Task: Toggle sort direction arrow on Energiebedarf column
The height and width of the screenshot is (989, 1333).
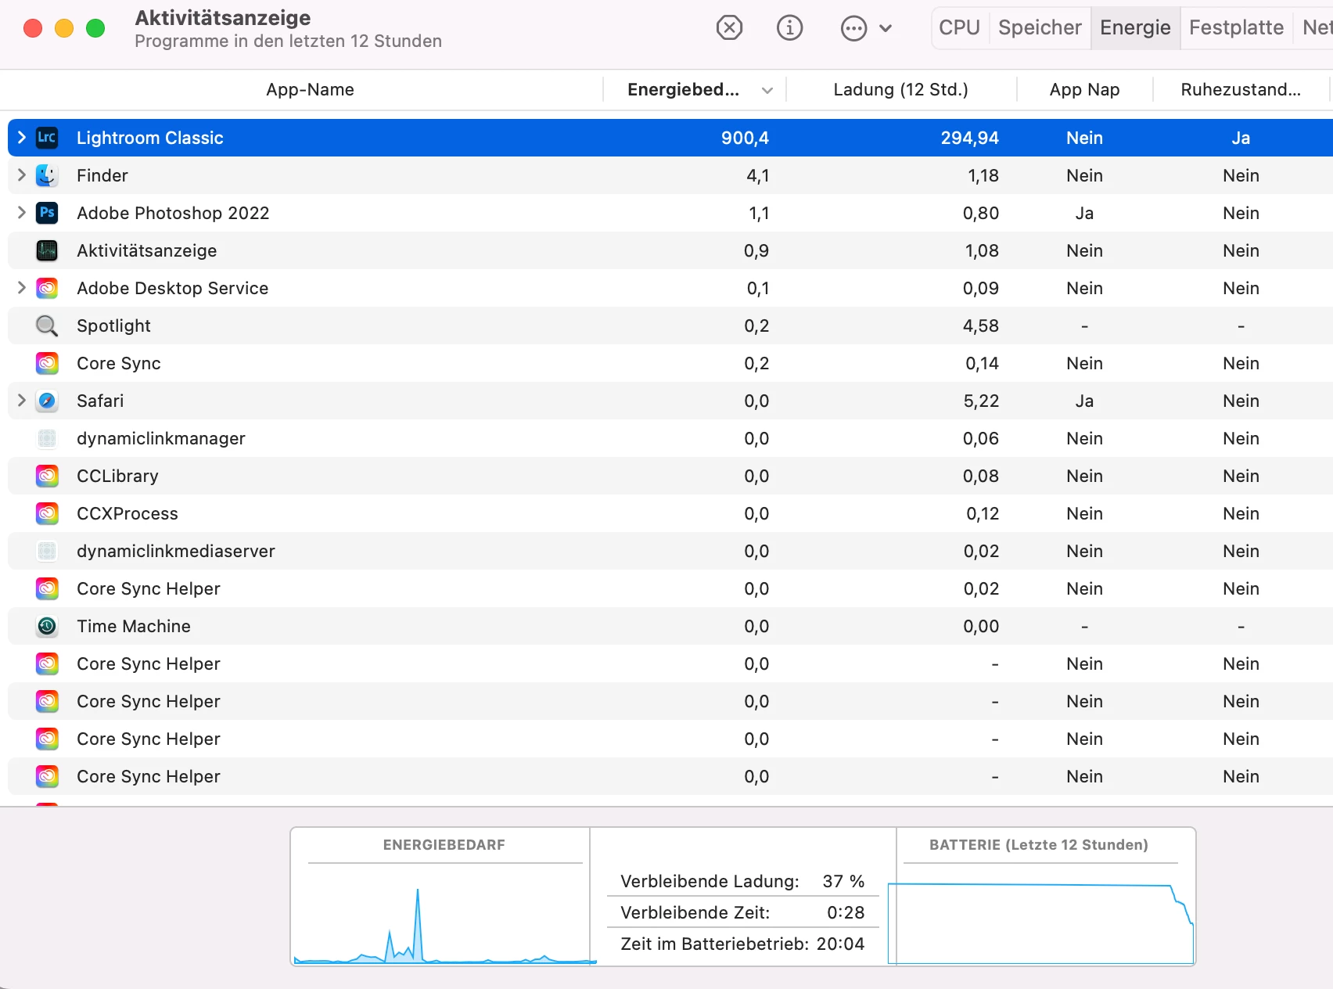Action: click(767, 91)
